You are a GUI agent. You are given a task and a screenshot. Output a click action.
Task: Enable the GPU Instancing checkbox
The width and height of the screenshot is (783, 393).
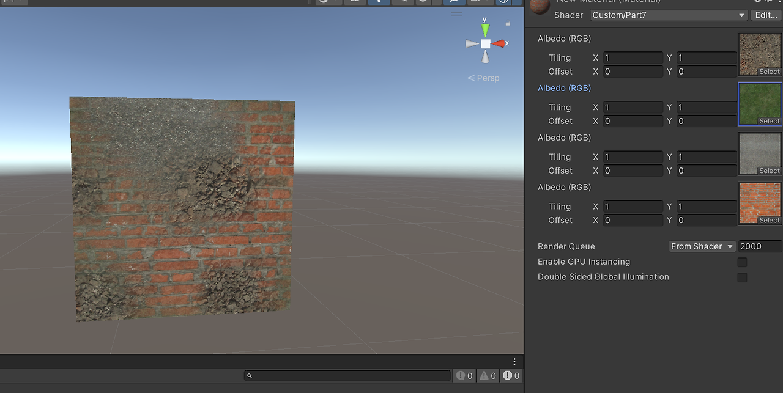pos(742,262)
